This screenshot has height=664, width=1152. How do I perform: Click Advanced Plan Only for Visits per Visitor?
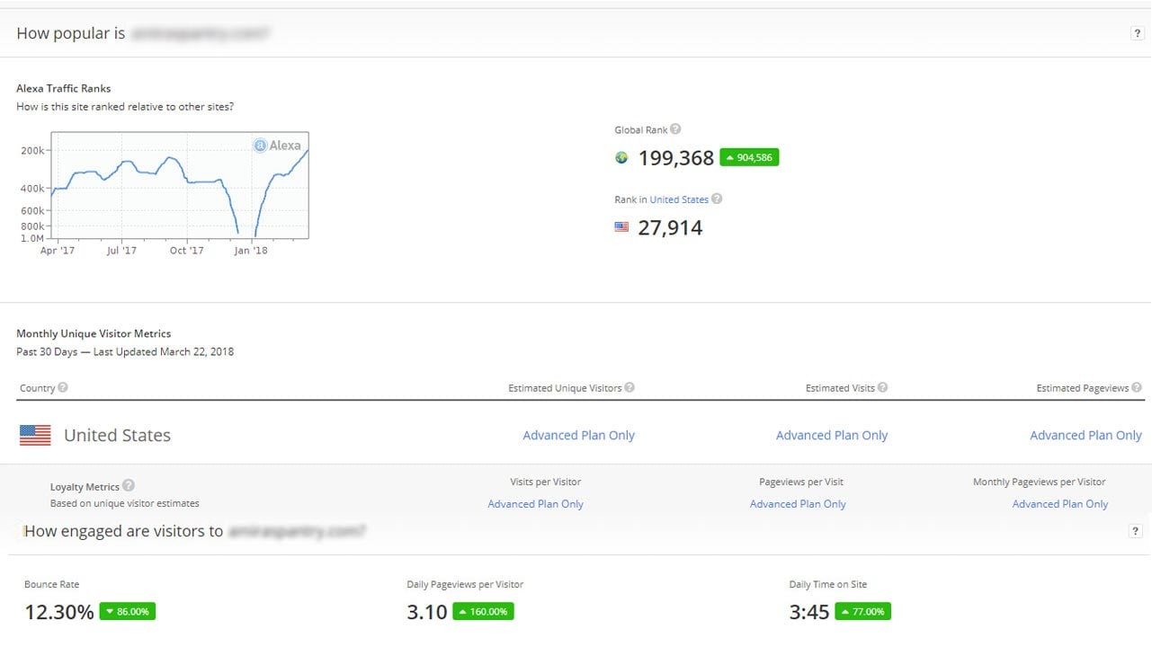535,504
